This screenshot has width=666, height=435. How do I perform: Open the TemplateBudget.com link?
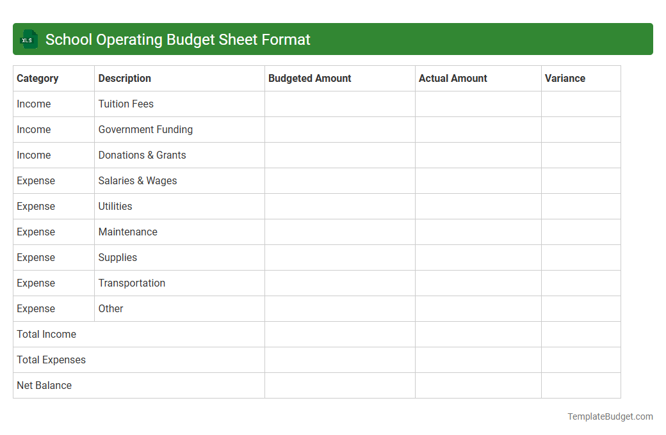[610, 416]
